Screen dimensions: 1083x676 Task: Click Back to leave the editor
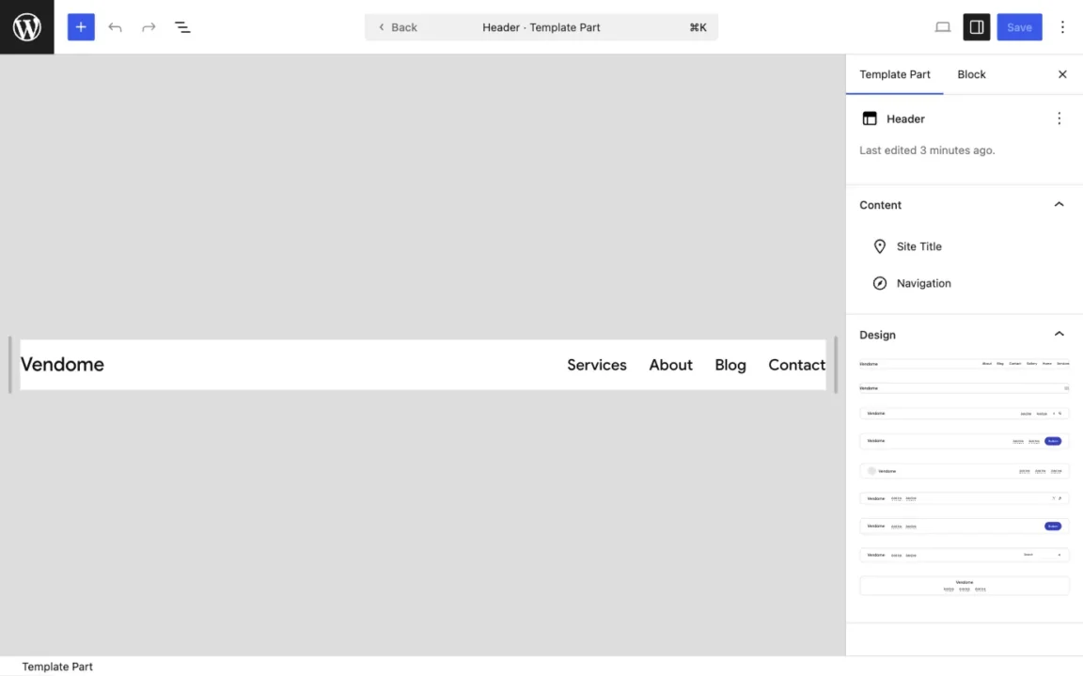399,26
